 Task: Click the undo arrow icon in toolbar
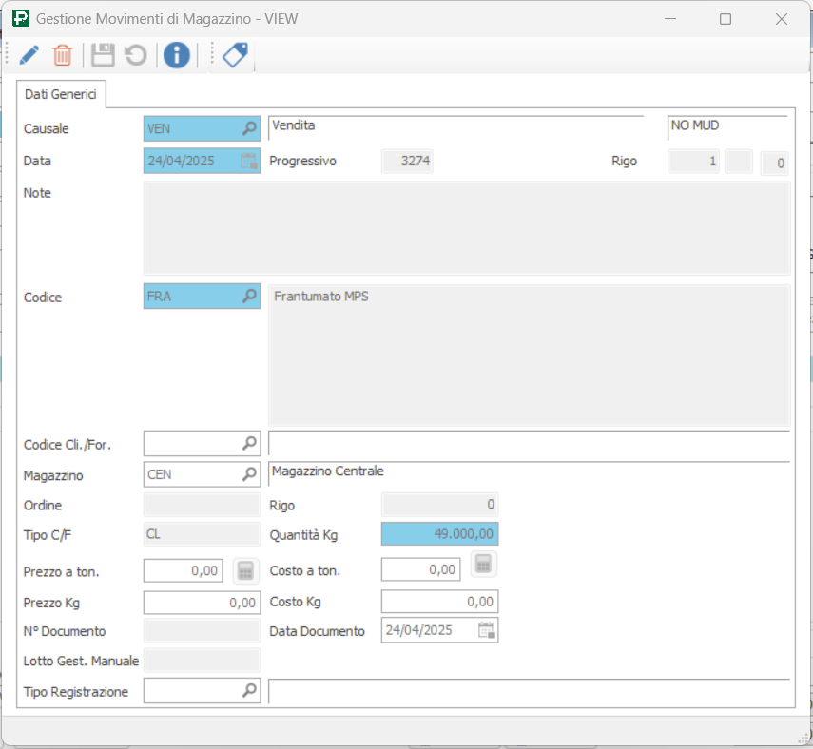pyautogui.click(x=136, y=55)
